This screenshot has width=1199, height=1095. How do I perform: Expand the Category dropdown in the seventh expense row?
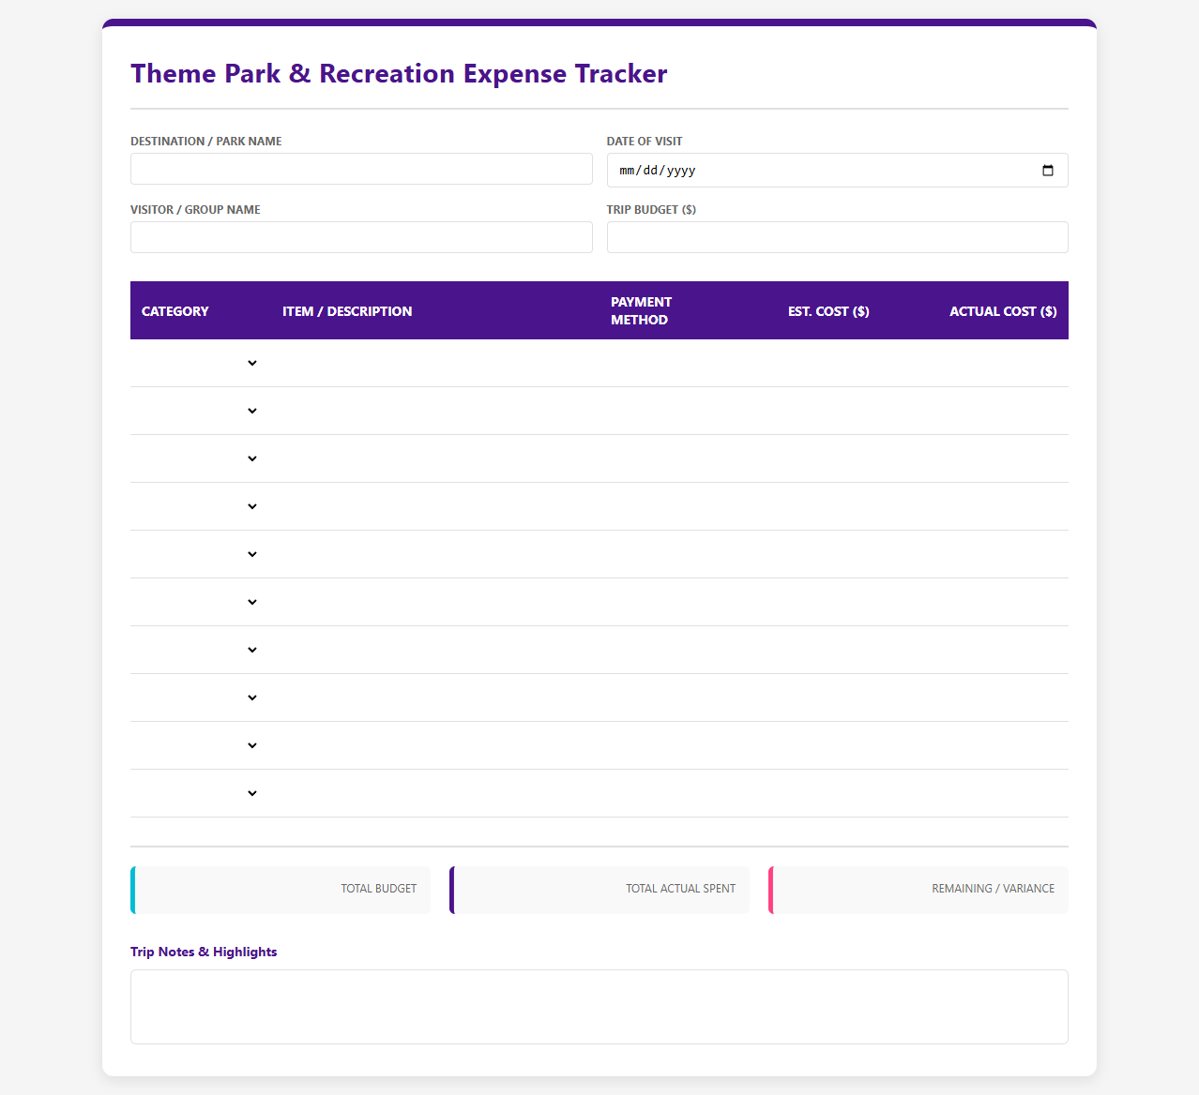(200, 650)
